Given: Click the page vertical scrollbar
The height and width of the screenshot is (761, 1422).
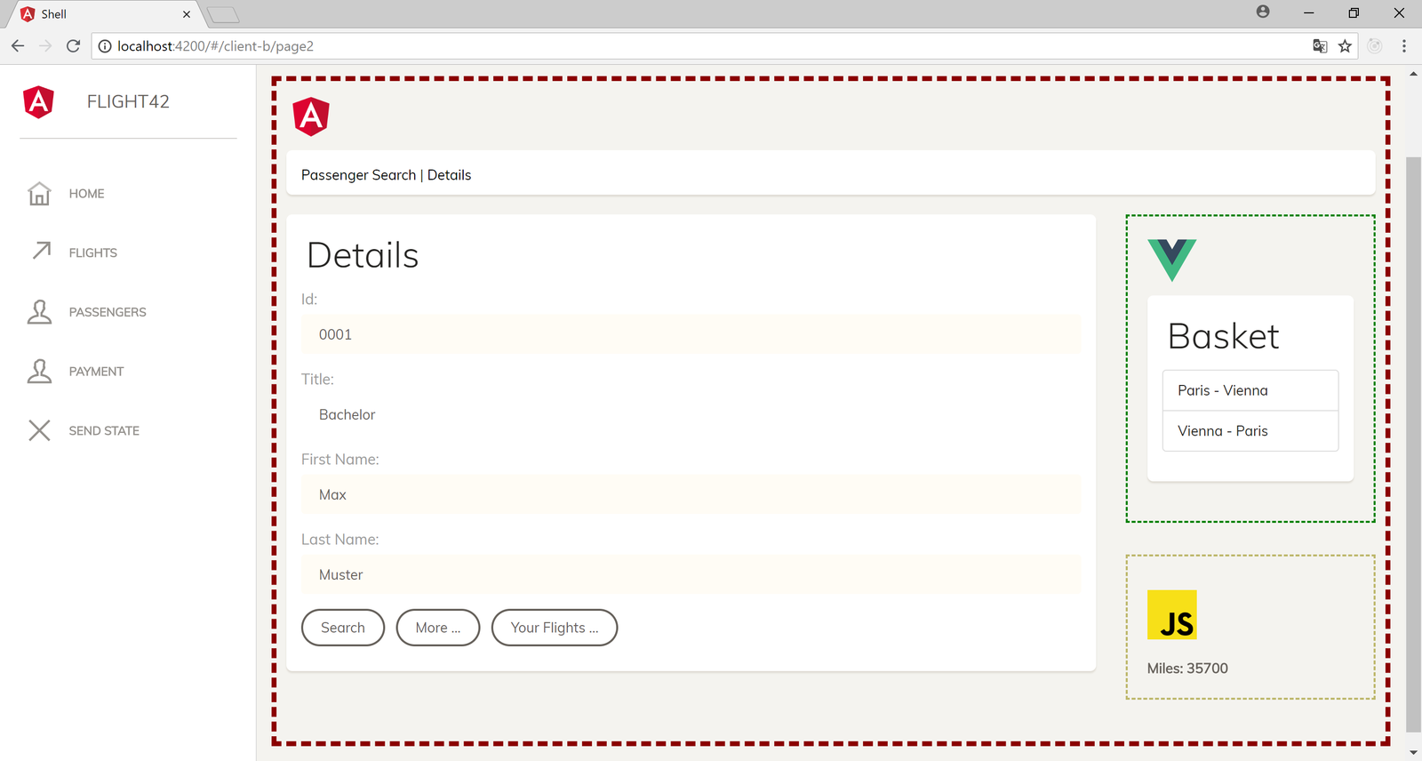Looking at the screenshot, I should tap(1413, 445).
